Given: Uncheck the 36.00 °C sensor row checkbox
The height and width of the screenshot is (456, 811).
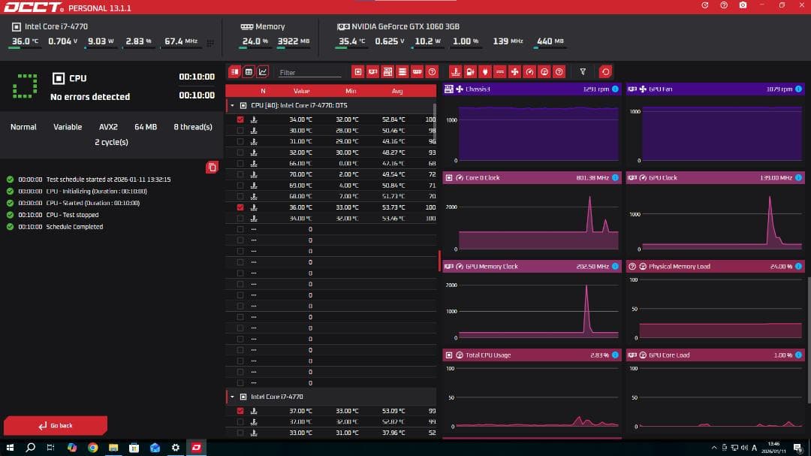Looking at the screenshot, I should [x=240, y=207].
